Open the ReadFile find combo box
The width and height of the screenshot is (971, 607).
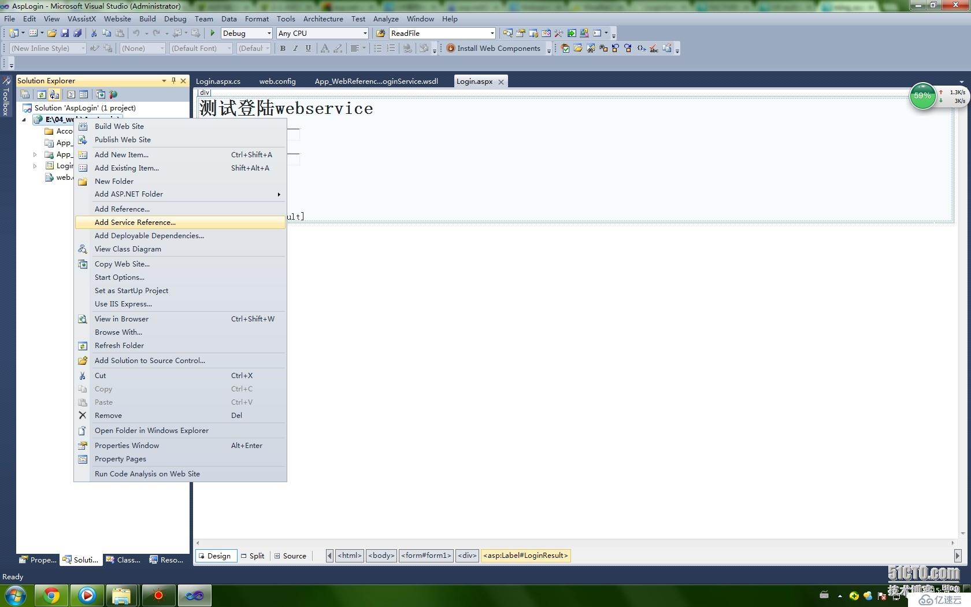492,33
